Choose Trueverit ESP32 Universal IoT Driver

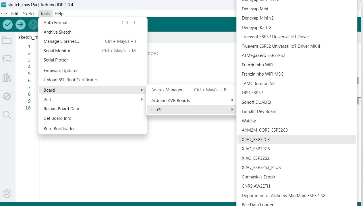coord(297,37)
